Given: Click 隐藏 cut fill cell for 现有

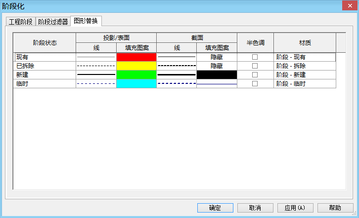Looking at the screenshot, I should (x=217, y=57).
